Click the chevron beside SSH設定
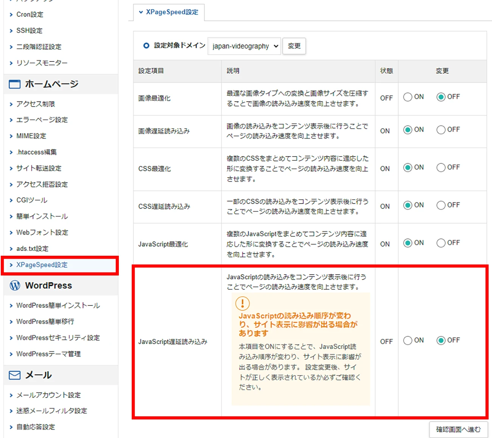 pyautogui.click(x=11, y=31)
